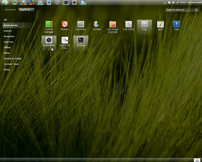Open the message tray icon at bottom right
202x162 pixels.
197,160
